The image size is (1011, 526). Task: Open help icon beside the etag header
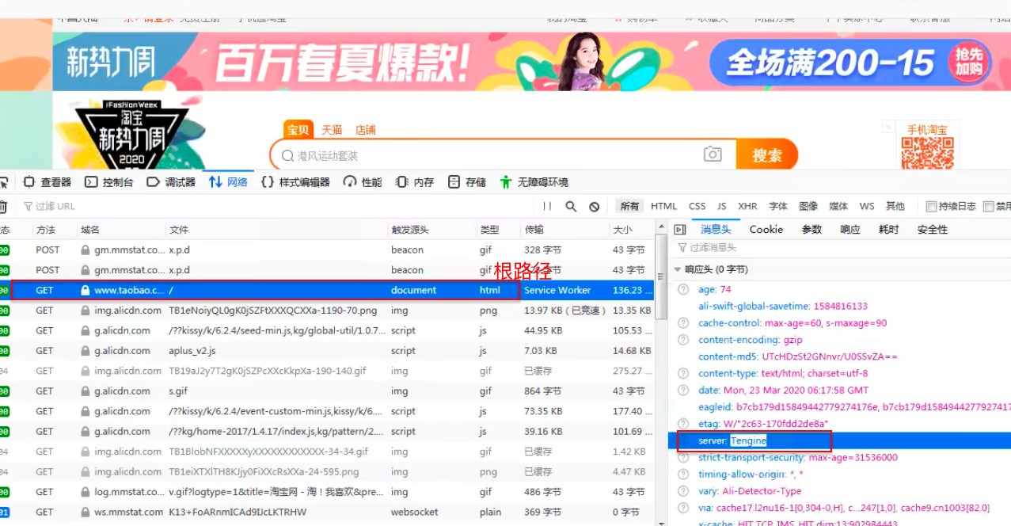[x=683, y=424]
